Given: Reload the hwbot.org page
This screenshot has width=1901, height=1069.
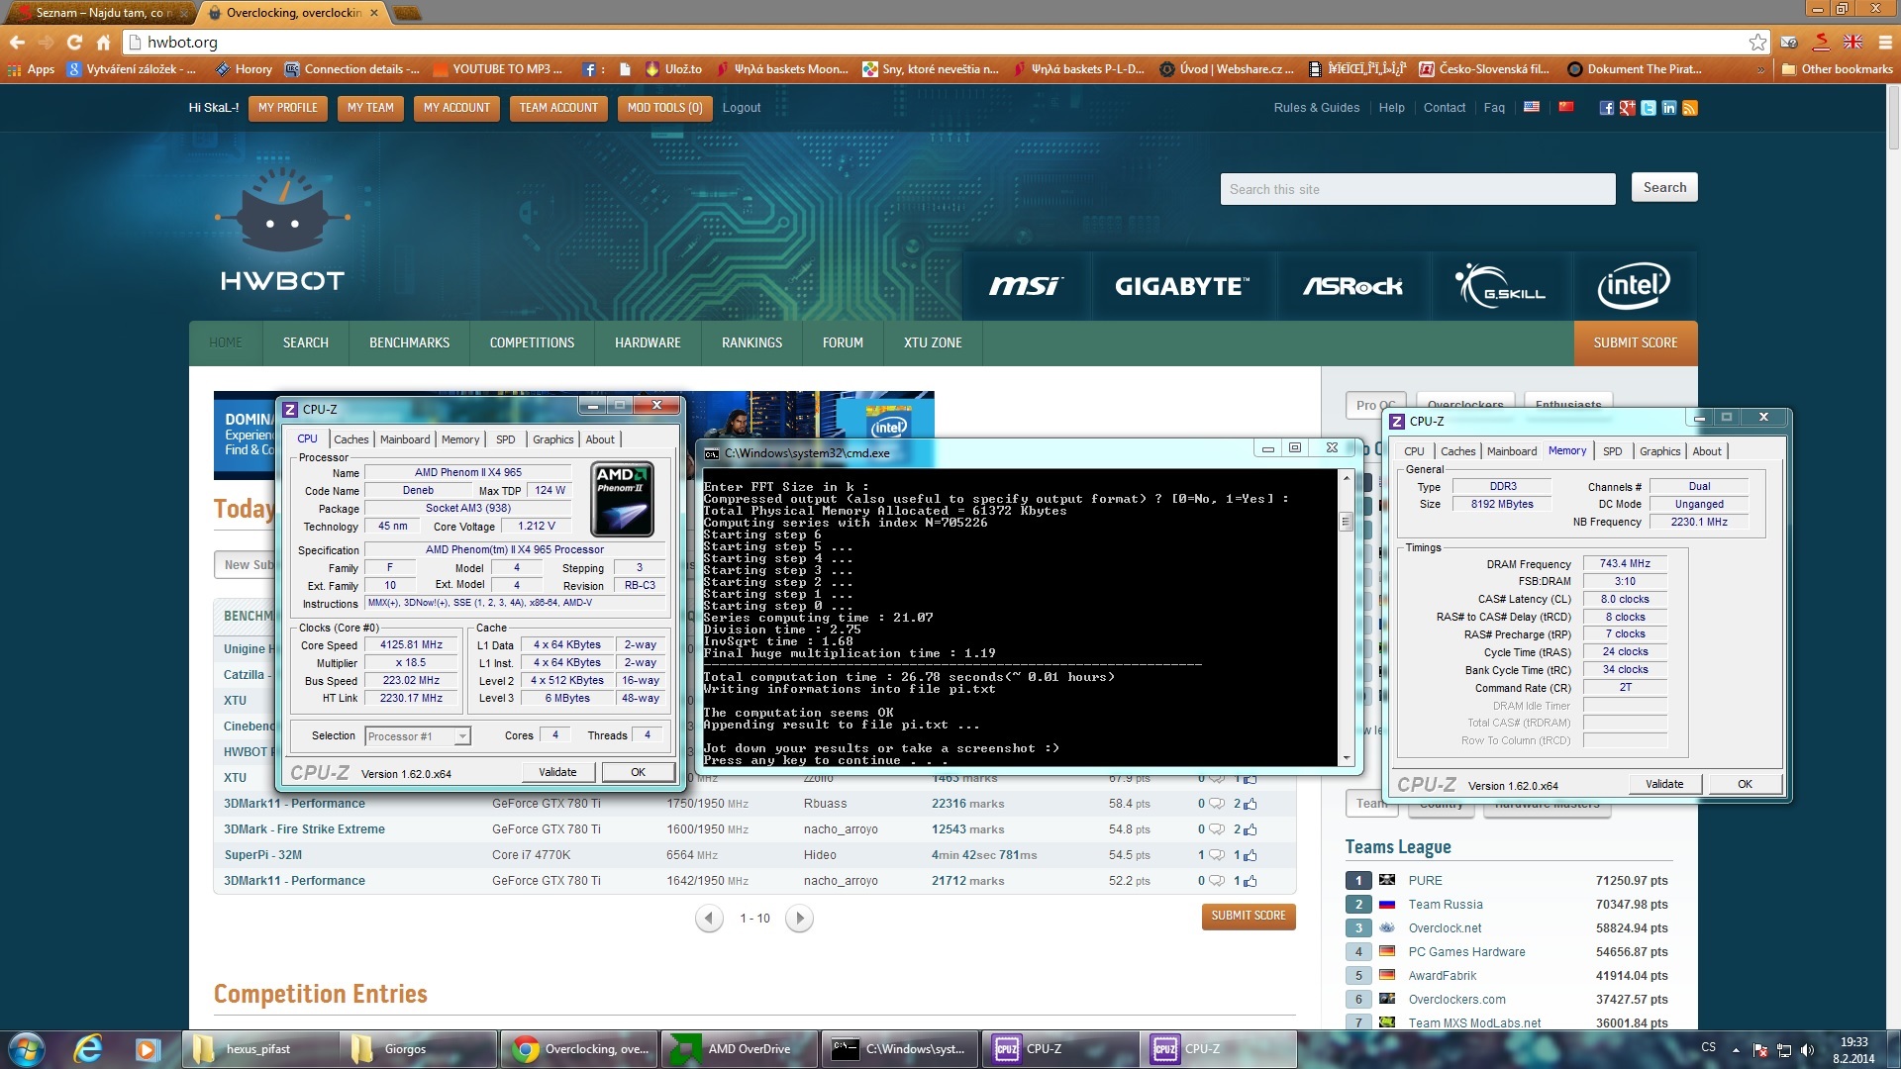Looking at the screenshot, I should tap(74, 43).
